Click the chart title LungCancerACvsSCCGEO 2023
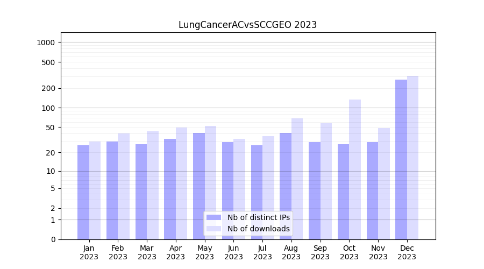Viewport: 484px width, 269px height. pyautogui.click(x=247, y=25)
